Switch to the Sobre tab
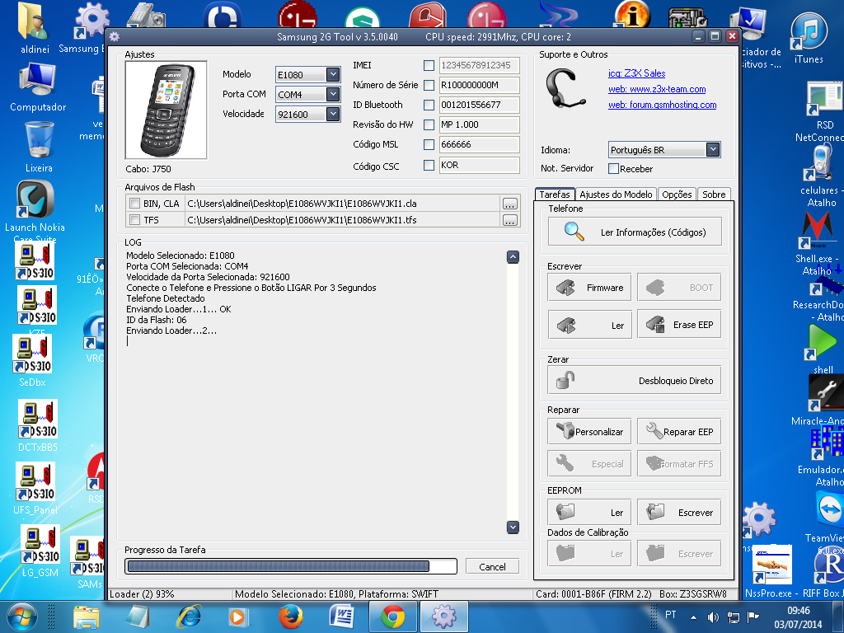Screen dimensions: 844x633 714,195
